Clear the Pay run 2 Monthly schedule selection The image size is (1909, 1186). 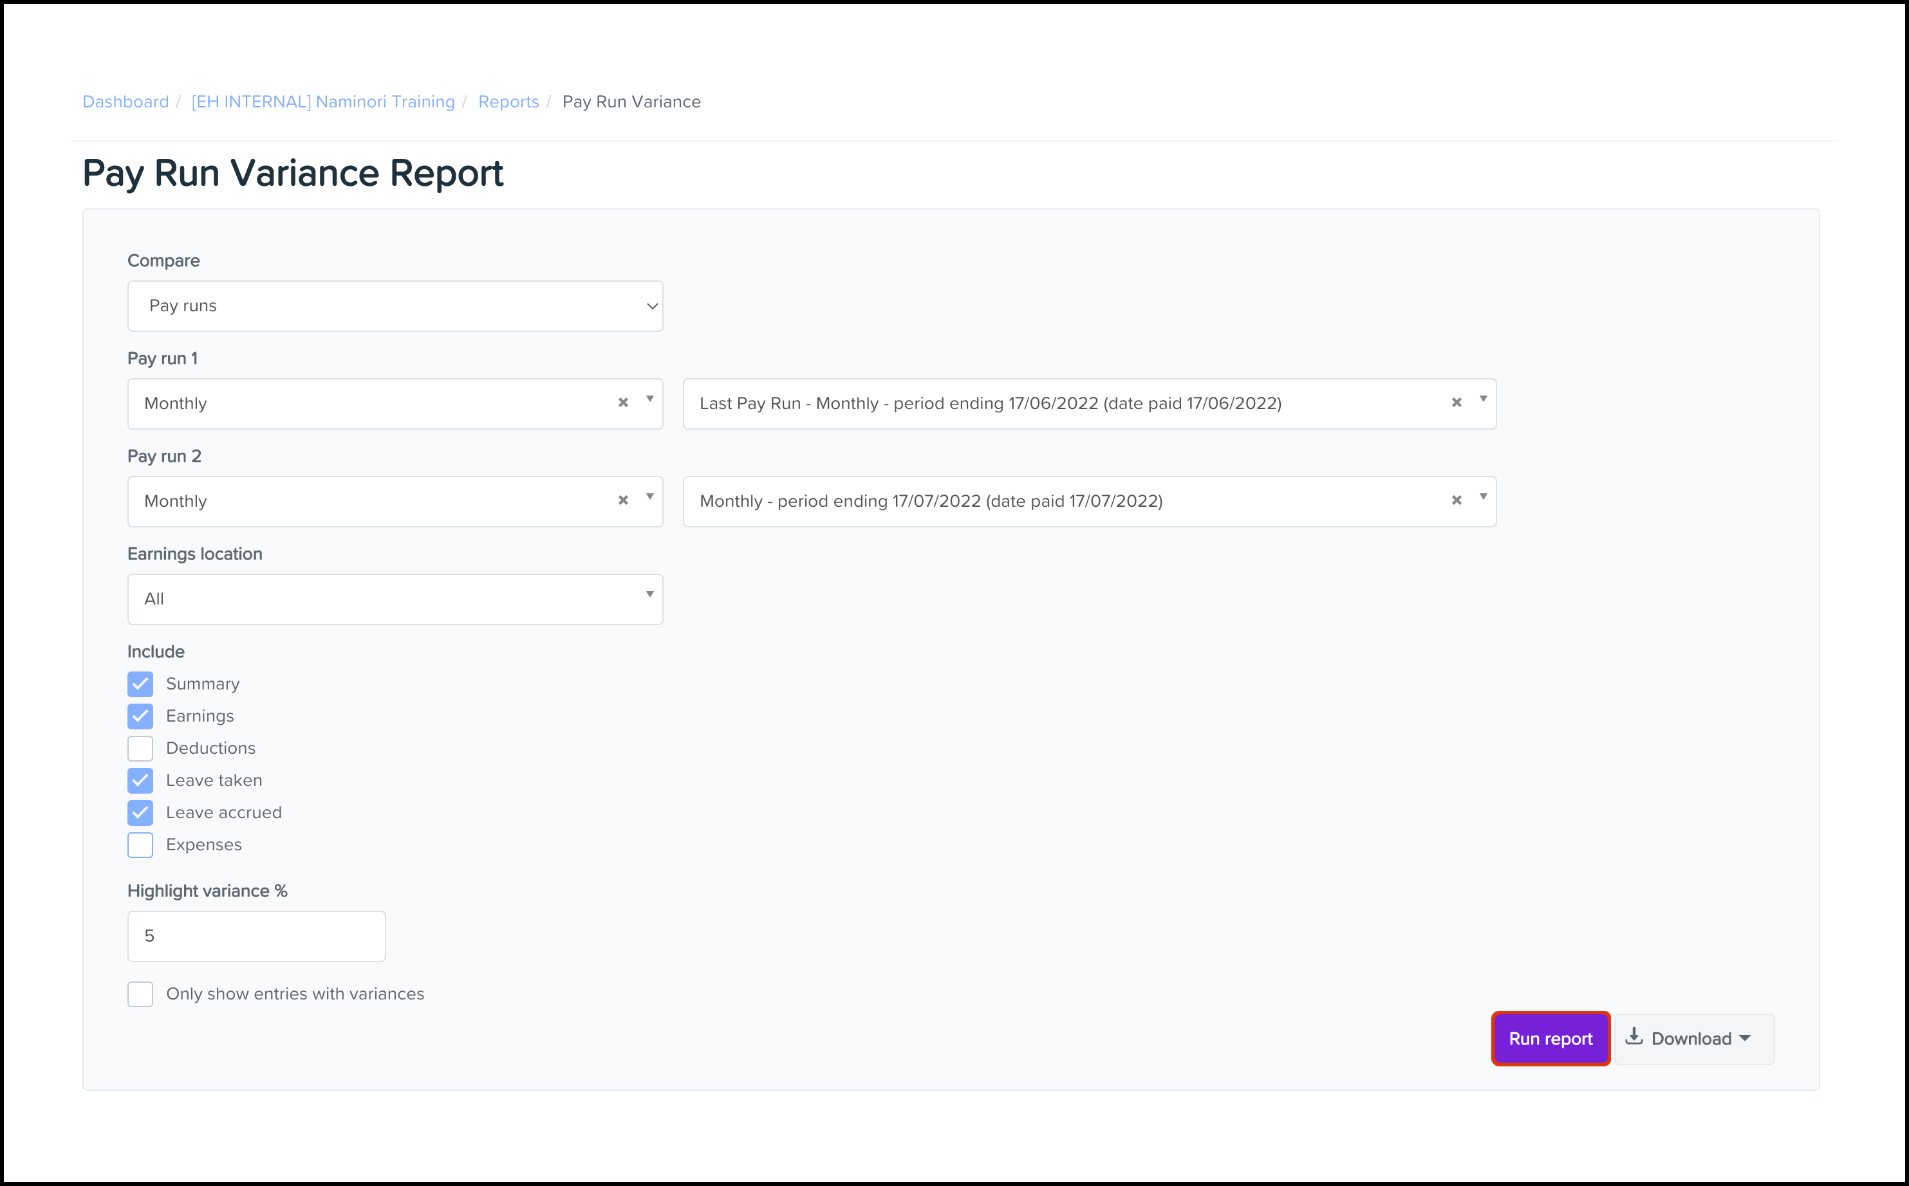pos(622,500)
